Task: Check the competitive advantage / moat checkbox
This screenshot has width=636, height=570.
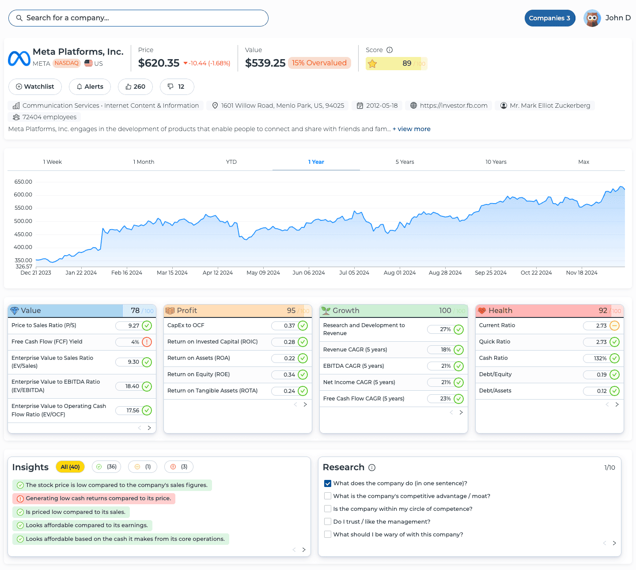Action: 328,496
